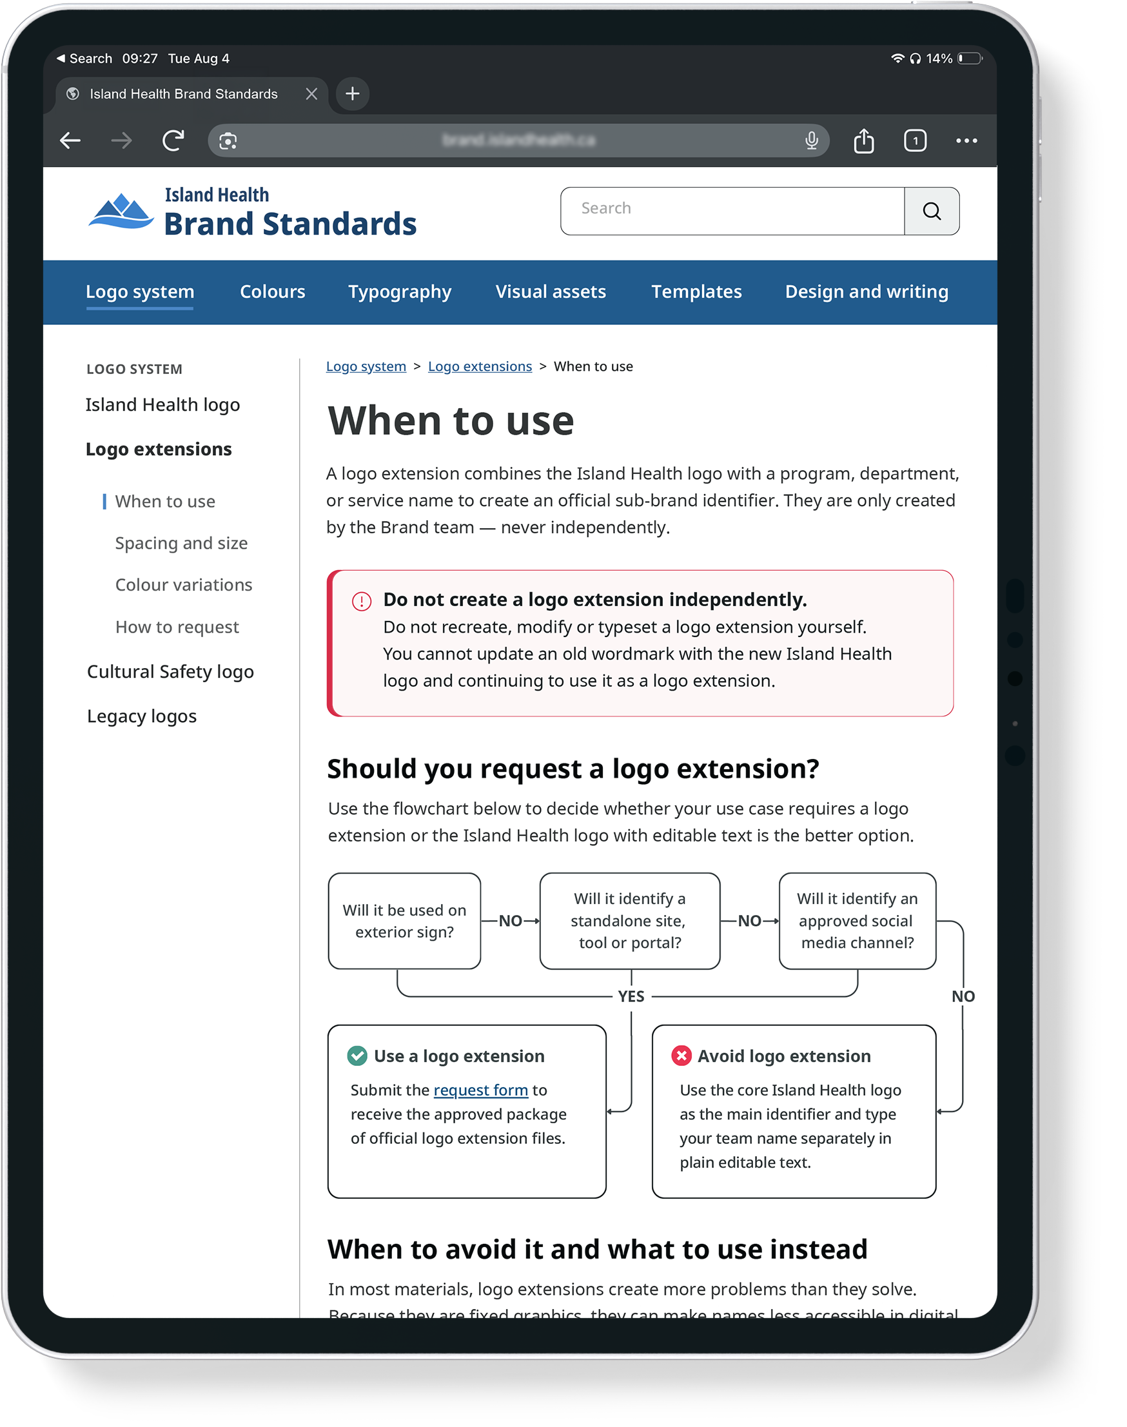Open the Design and writing nav item
Screen dimensions: 1127x1427
[867, 291]
